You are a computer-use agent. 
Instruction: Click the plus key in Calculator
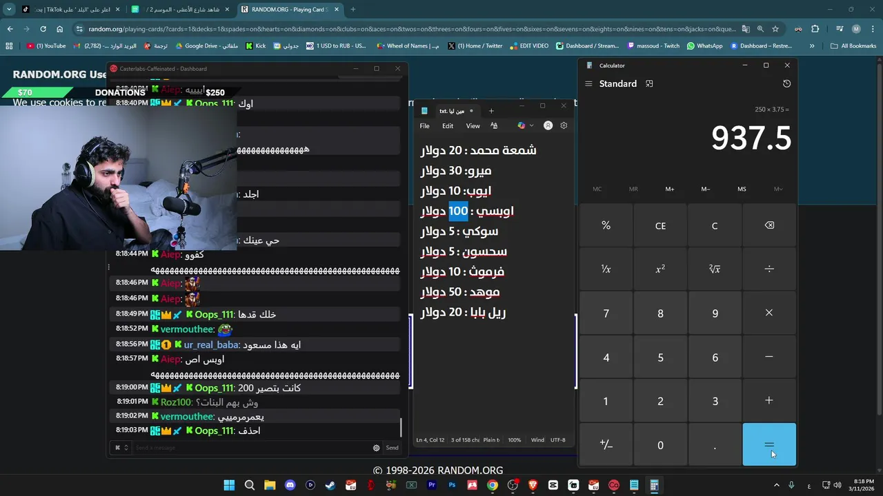(769, 401)
